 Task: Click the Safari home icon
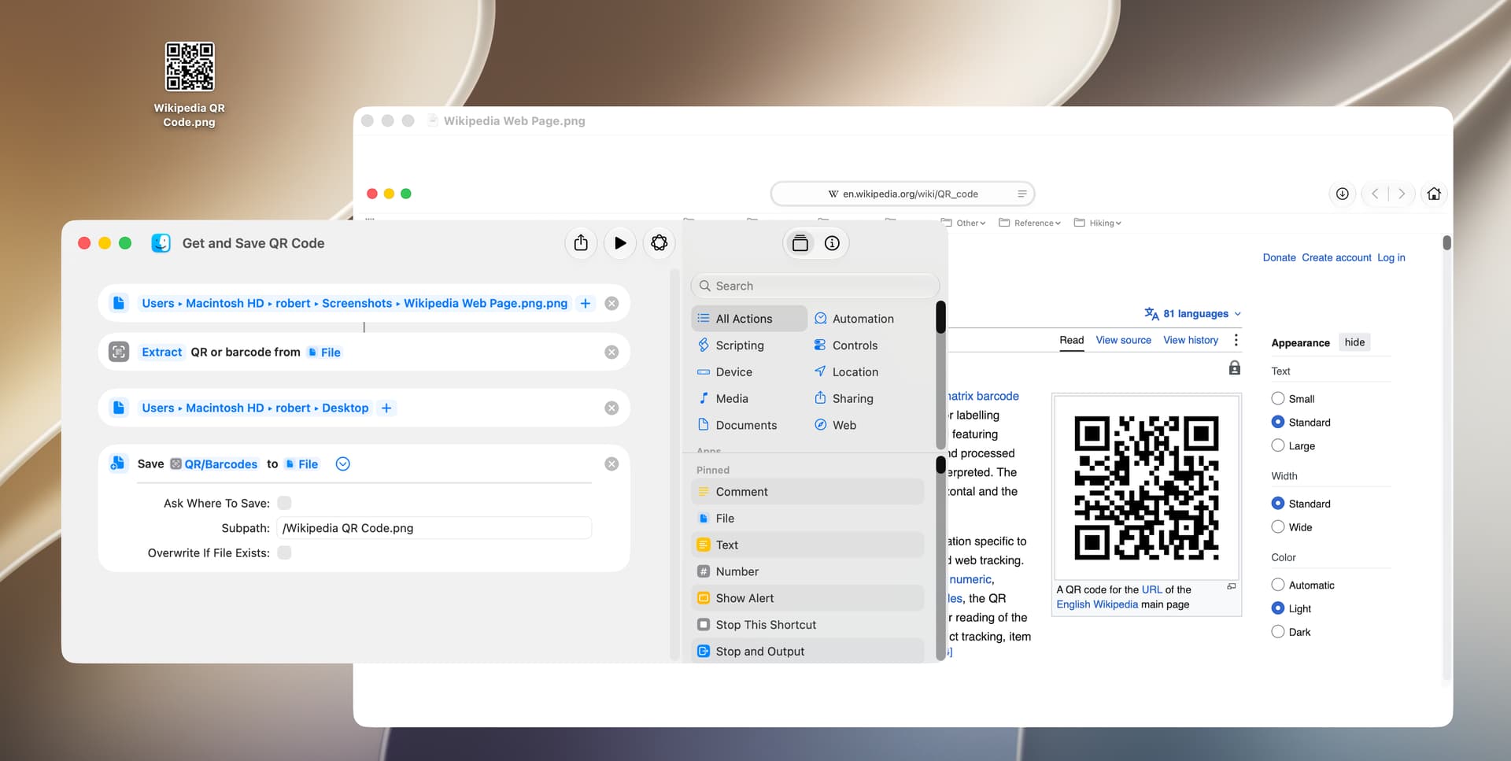[1434, 194]
